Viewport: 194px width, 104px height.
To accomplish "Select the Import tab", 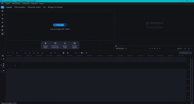I will tap(9, 7).
